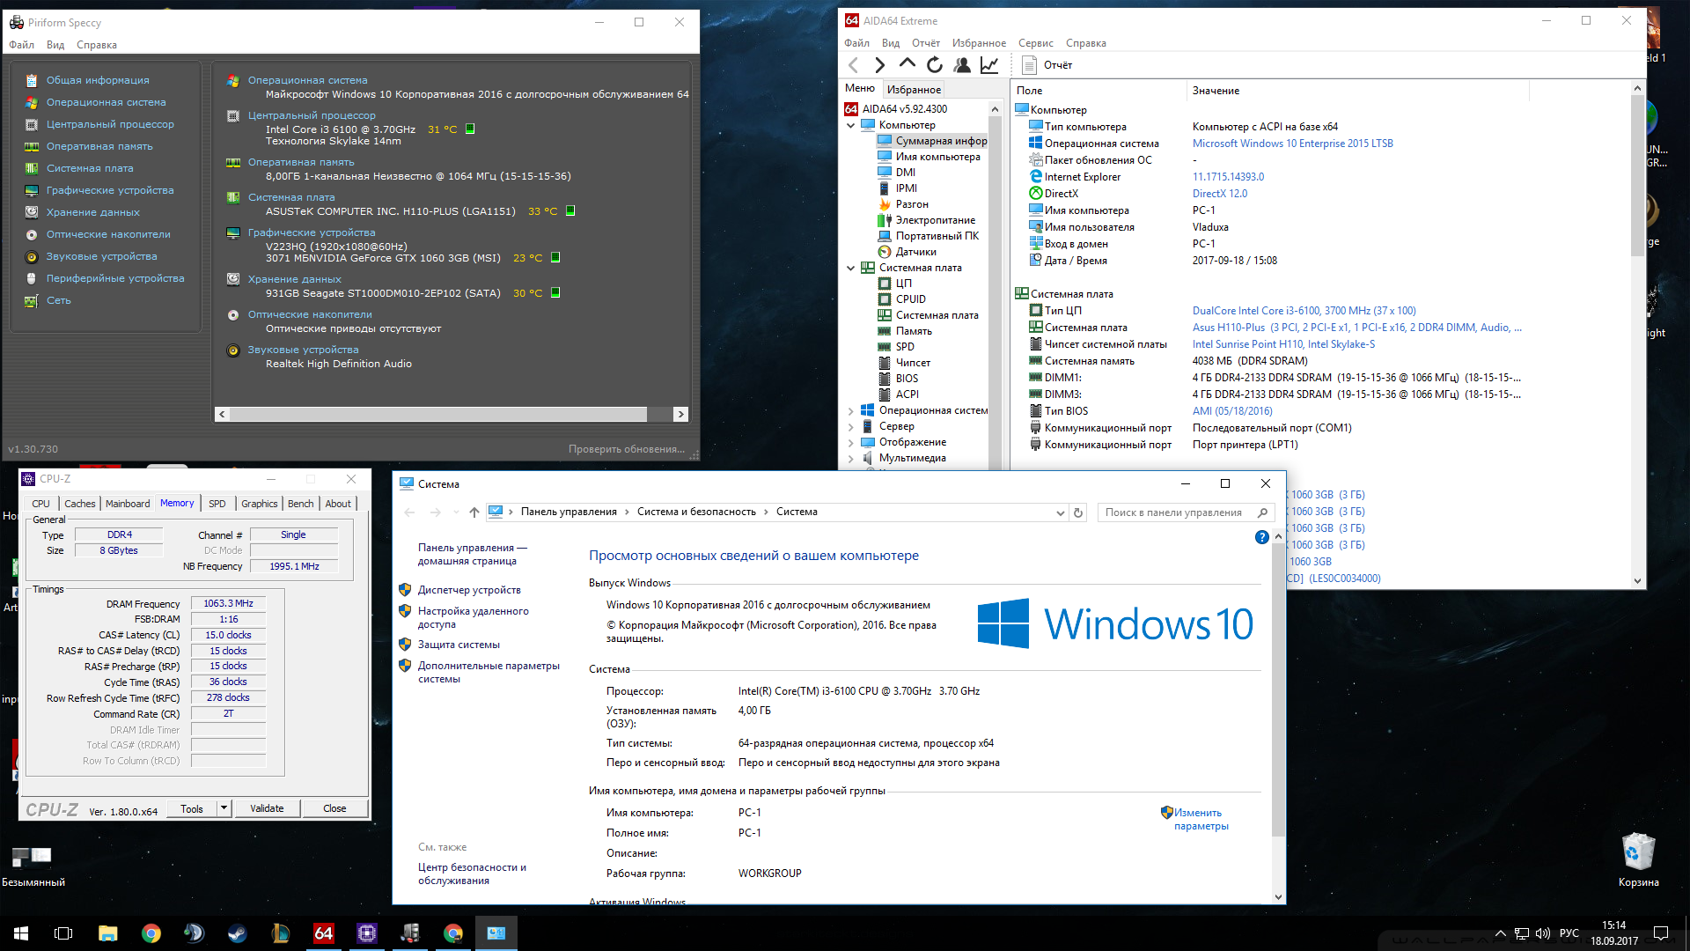
Task: Open SPD tab in CPU-Z
Action: tap(217, 504)
